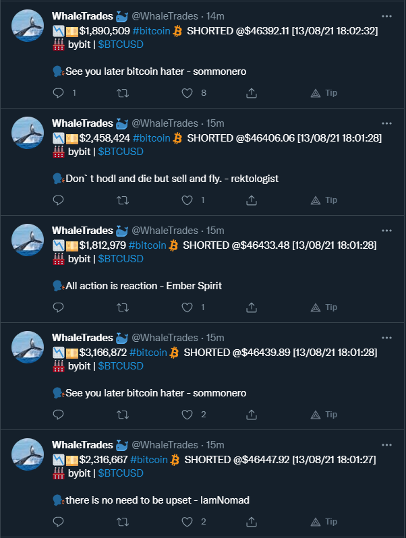Open $BTCUSD cashtag in the 14m tweet
406x538 pixels.
[x=121, y=44]
